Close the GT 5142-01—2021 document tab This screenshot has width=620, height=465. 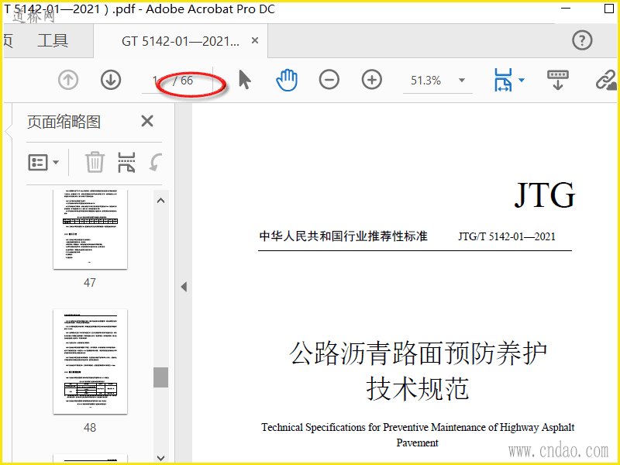tap(255, 40)
